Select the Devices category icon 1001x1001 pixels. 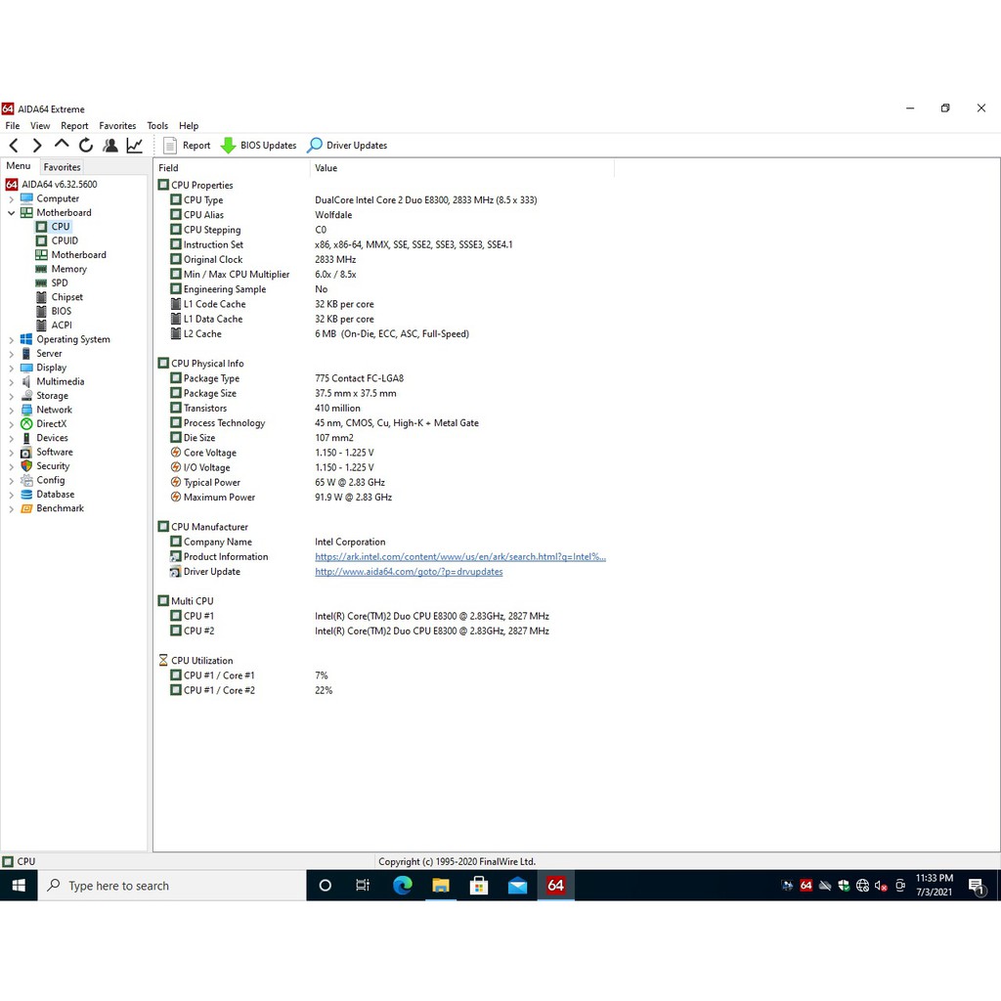click(x=26, y=438)
